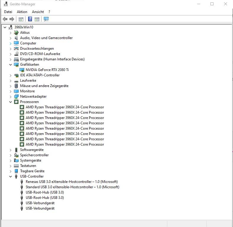Viewport: 233px width, 227px height.
Task: Click the Prozessoren chip icon
Action: 16,102
